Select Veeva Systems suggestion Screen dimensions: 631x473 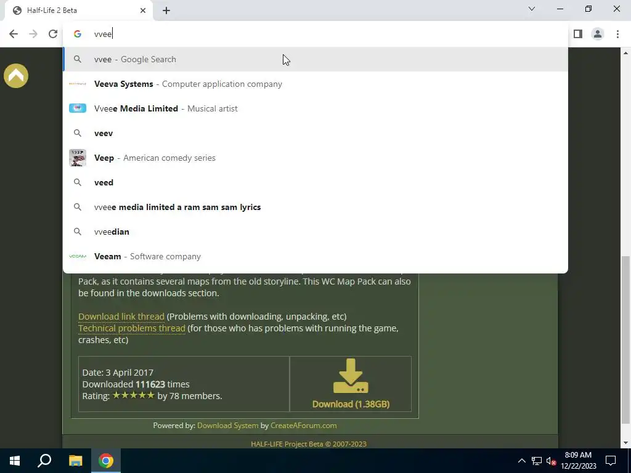coord(315,84)
